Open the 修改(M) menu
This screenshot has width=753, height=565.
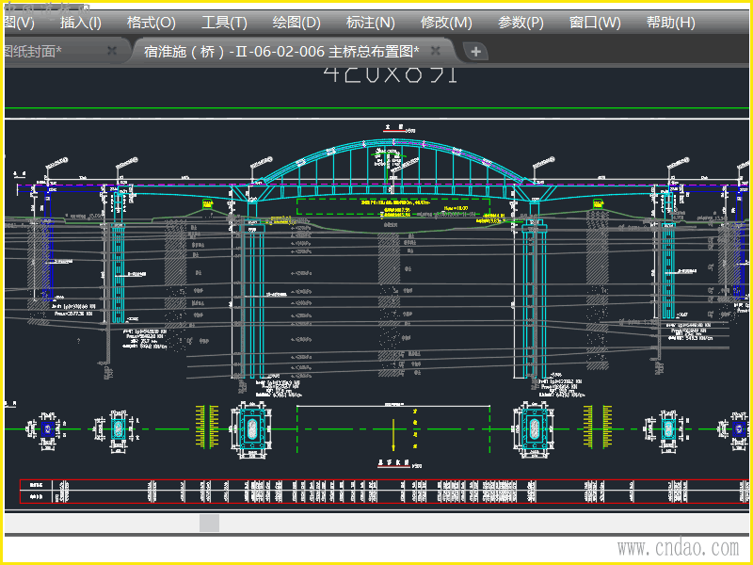tap(446, 23)
